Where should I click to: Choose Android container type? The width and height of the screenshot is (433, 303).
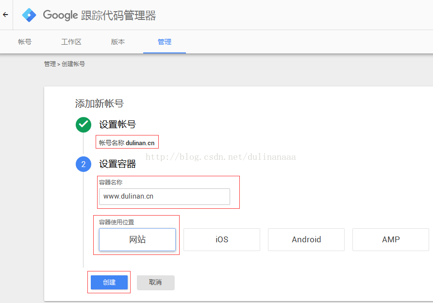(x=306, y=239)
